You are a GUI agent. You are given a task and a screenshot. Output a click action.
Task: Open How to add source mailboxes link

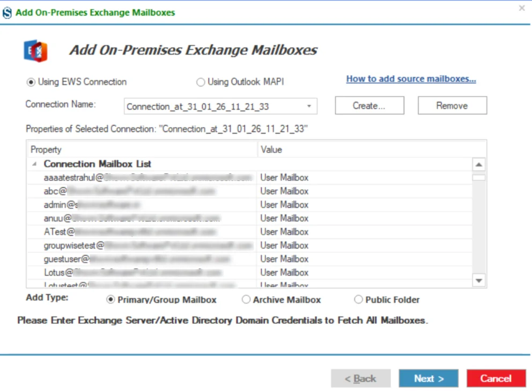point(411,79)
